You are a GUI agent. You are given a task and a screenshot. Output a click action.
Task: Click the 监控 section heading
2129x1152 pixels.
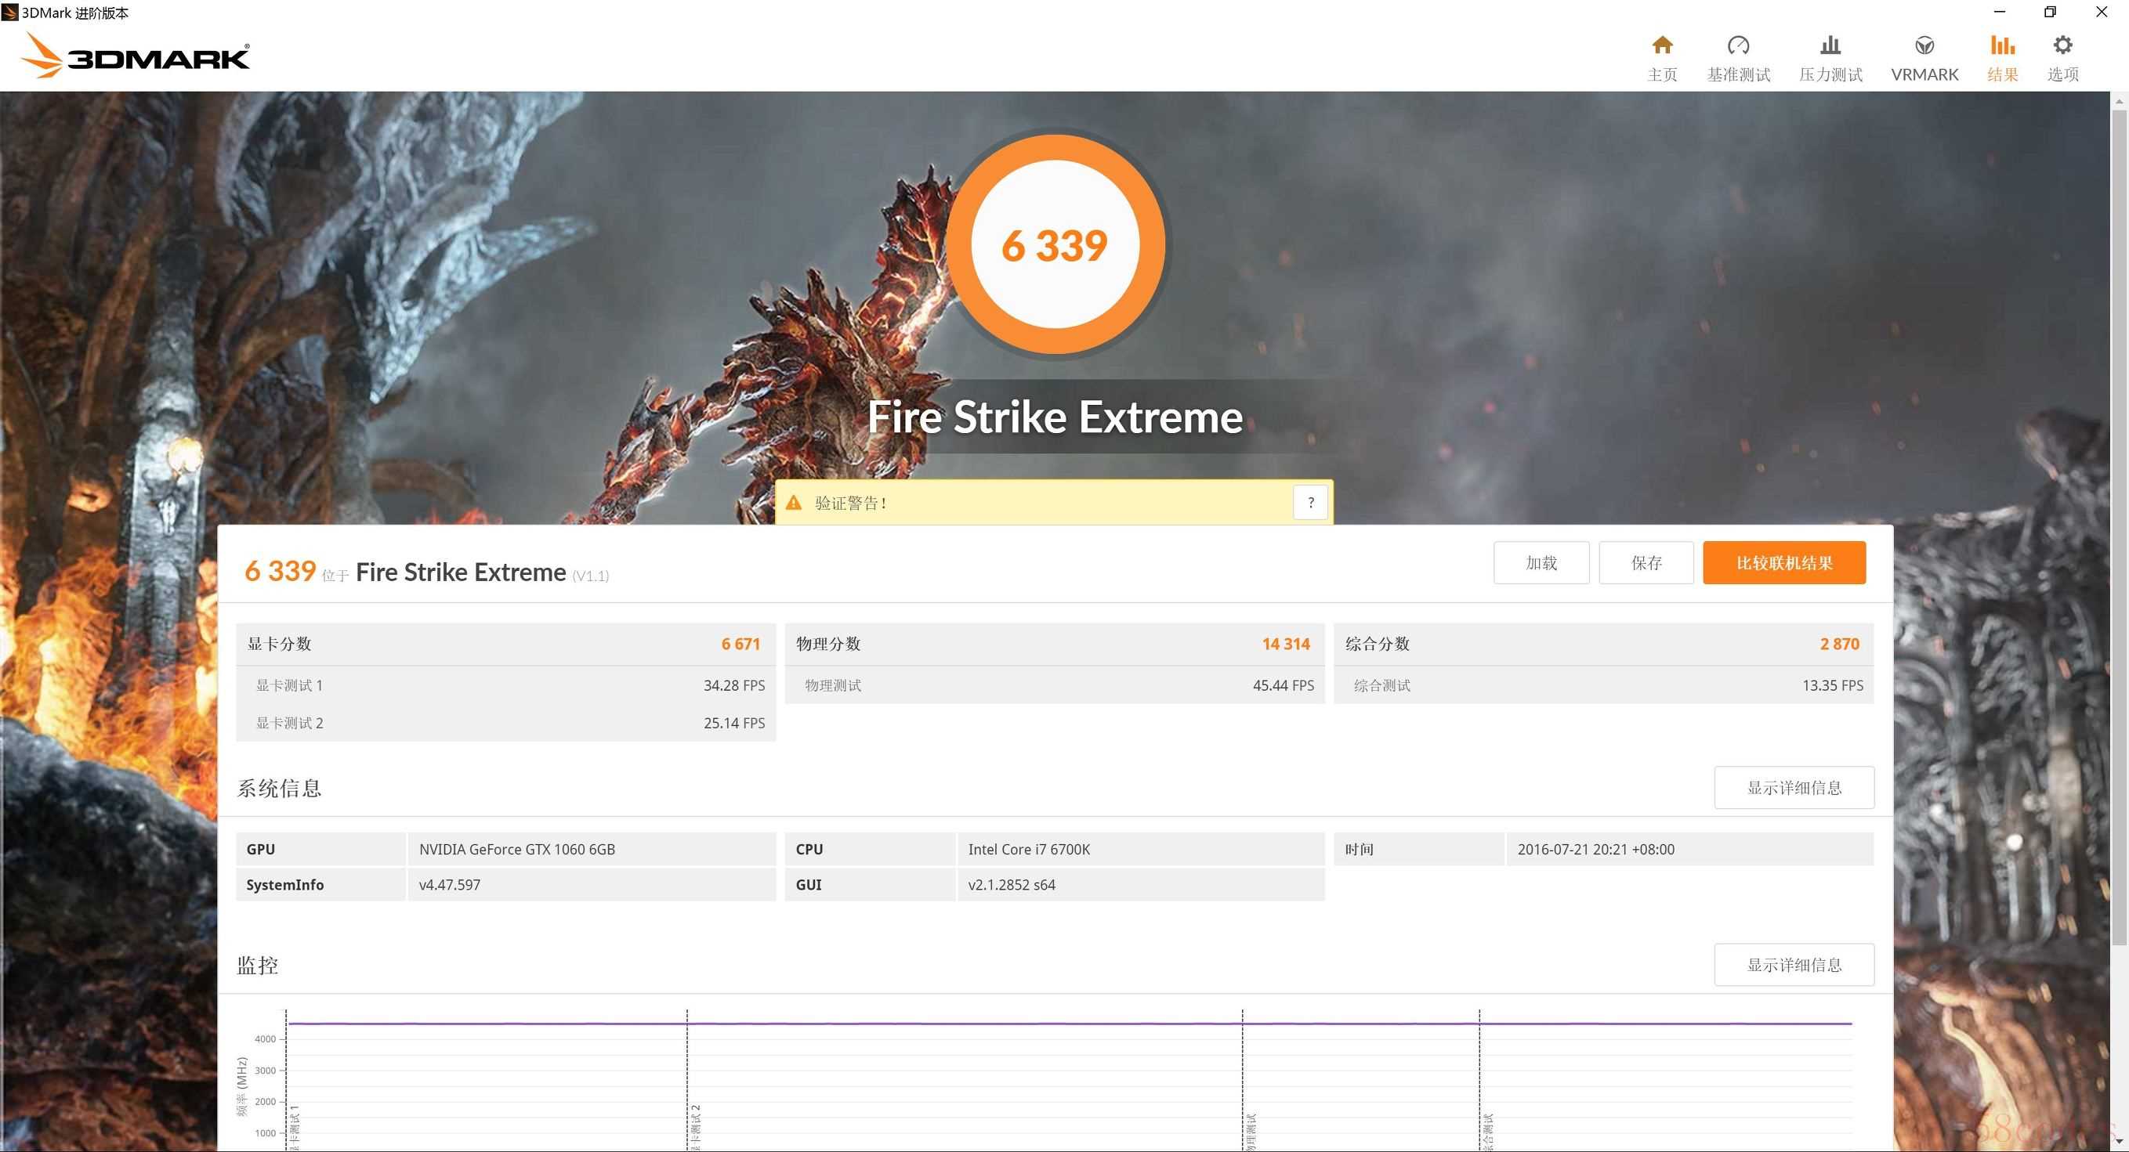(258, 965)
